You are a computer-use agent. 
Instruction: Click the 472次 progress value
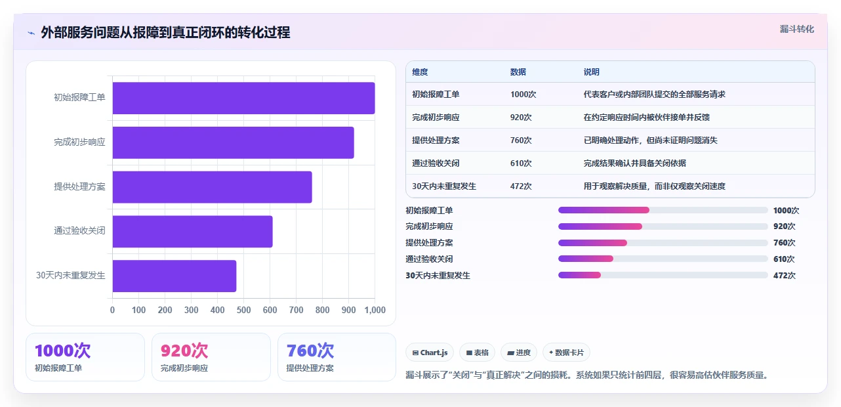(x=784, y=276)
